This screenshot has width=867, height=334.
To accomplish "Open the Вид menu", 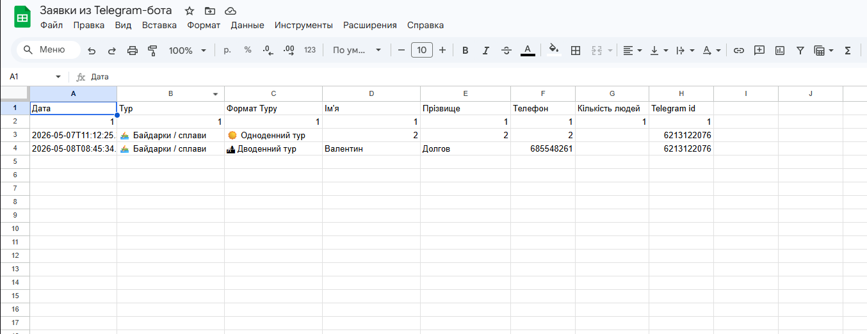I will (123, 25).
